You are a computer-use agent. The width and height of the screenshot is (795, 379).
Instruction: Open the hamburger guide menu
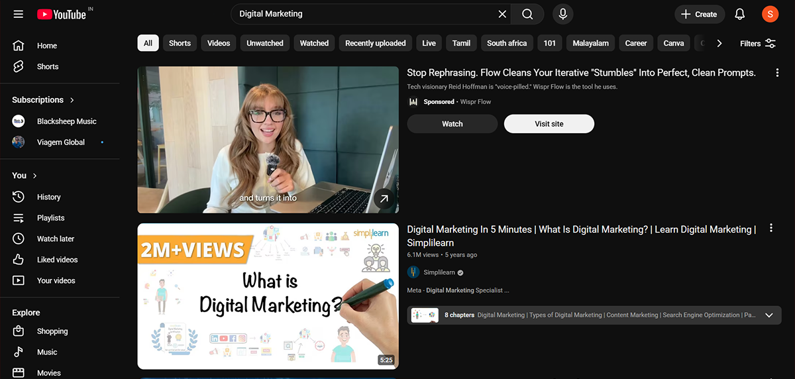pyautogui.click(x=19, y=14)
